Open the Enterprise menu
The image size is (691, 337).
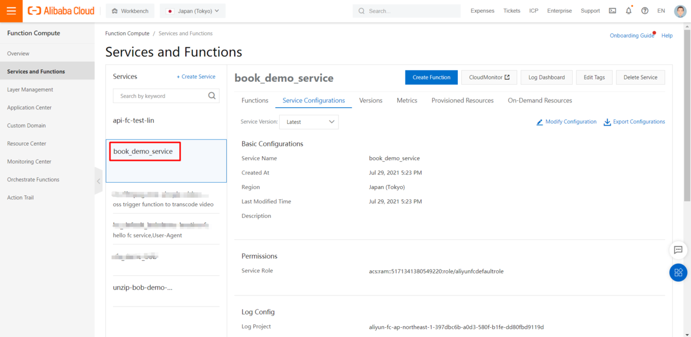pos(560,11)
